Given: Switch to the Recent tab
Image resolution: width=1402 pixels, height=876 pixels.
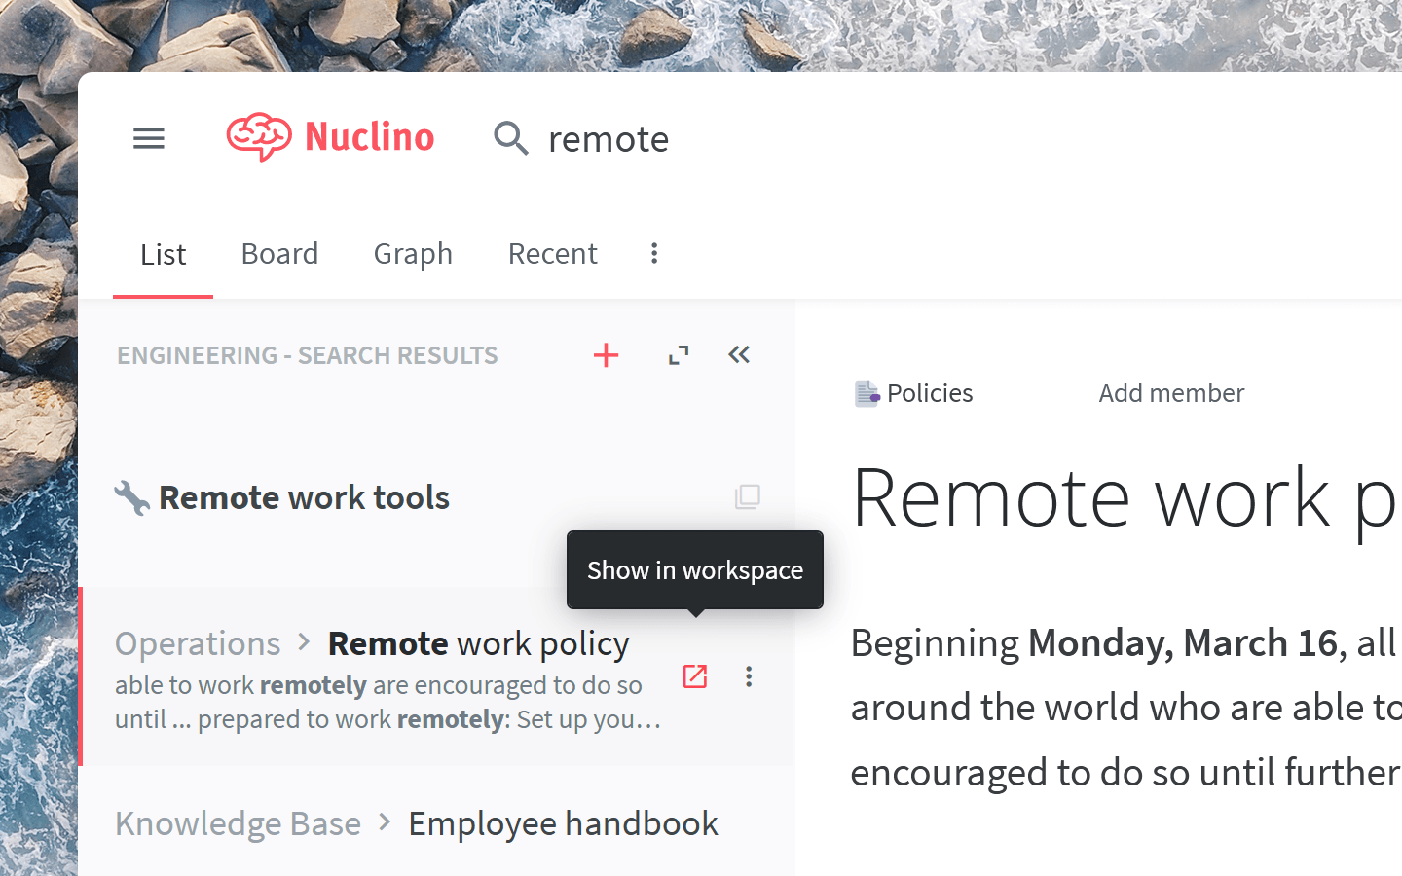Looking at the screenshot, I should click(x=553, y=254).
